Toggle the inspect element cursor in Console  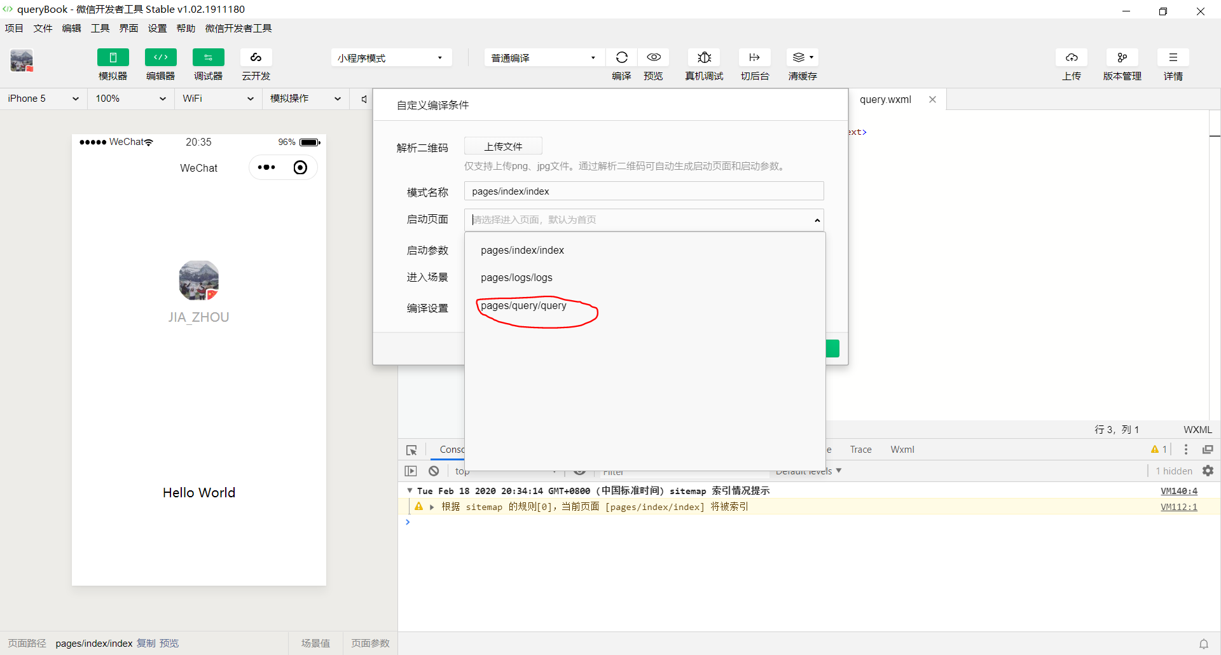coord(411,450)
